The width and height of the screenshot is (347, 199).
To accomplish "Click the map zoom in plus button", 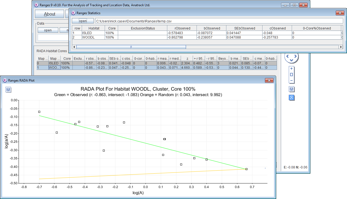I will pyautogui.click(x=291, y=69).
